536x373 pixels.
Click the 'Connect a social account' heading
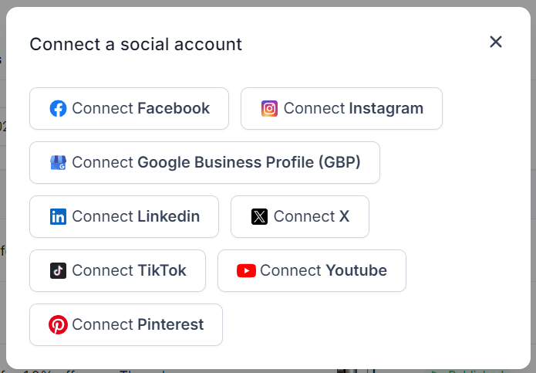click(x=136, y=44)
